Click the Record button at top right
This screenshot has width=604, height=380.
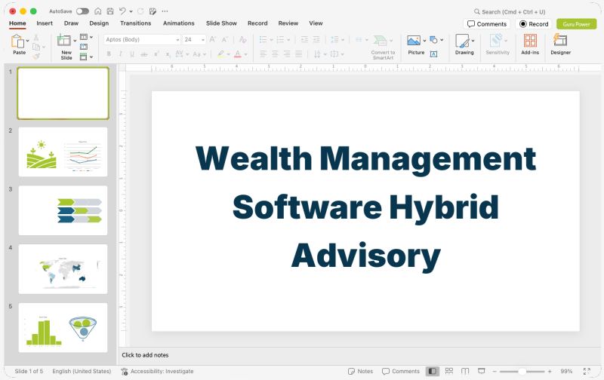[534, 24]
